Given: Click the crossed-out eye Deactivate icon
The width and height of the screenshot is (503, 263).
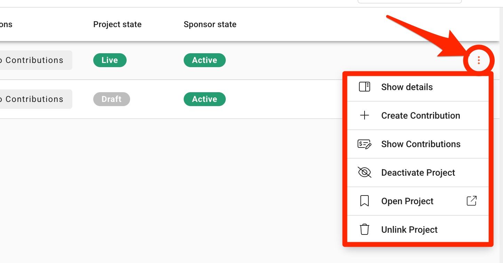Looking at the screenshot, I should point(364,173).
